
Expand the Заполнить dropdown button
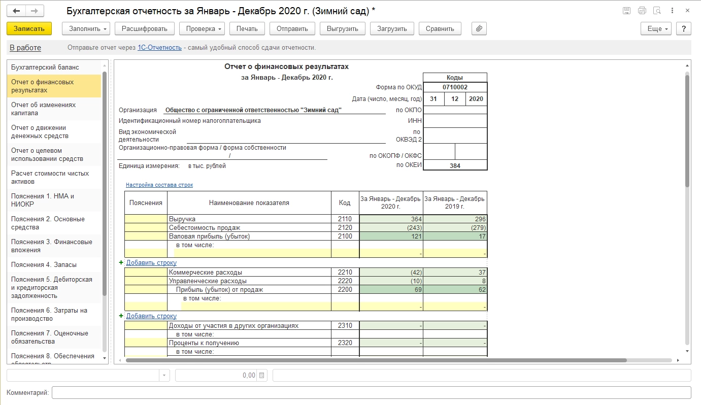[86, 29]
